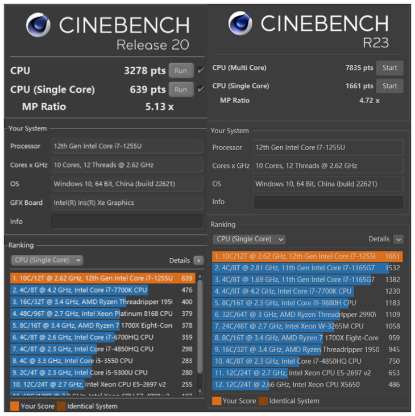
Task: Select R23 ranking row Threadripper 2990 scoring 1109
Action: [308, 315]
